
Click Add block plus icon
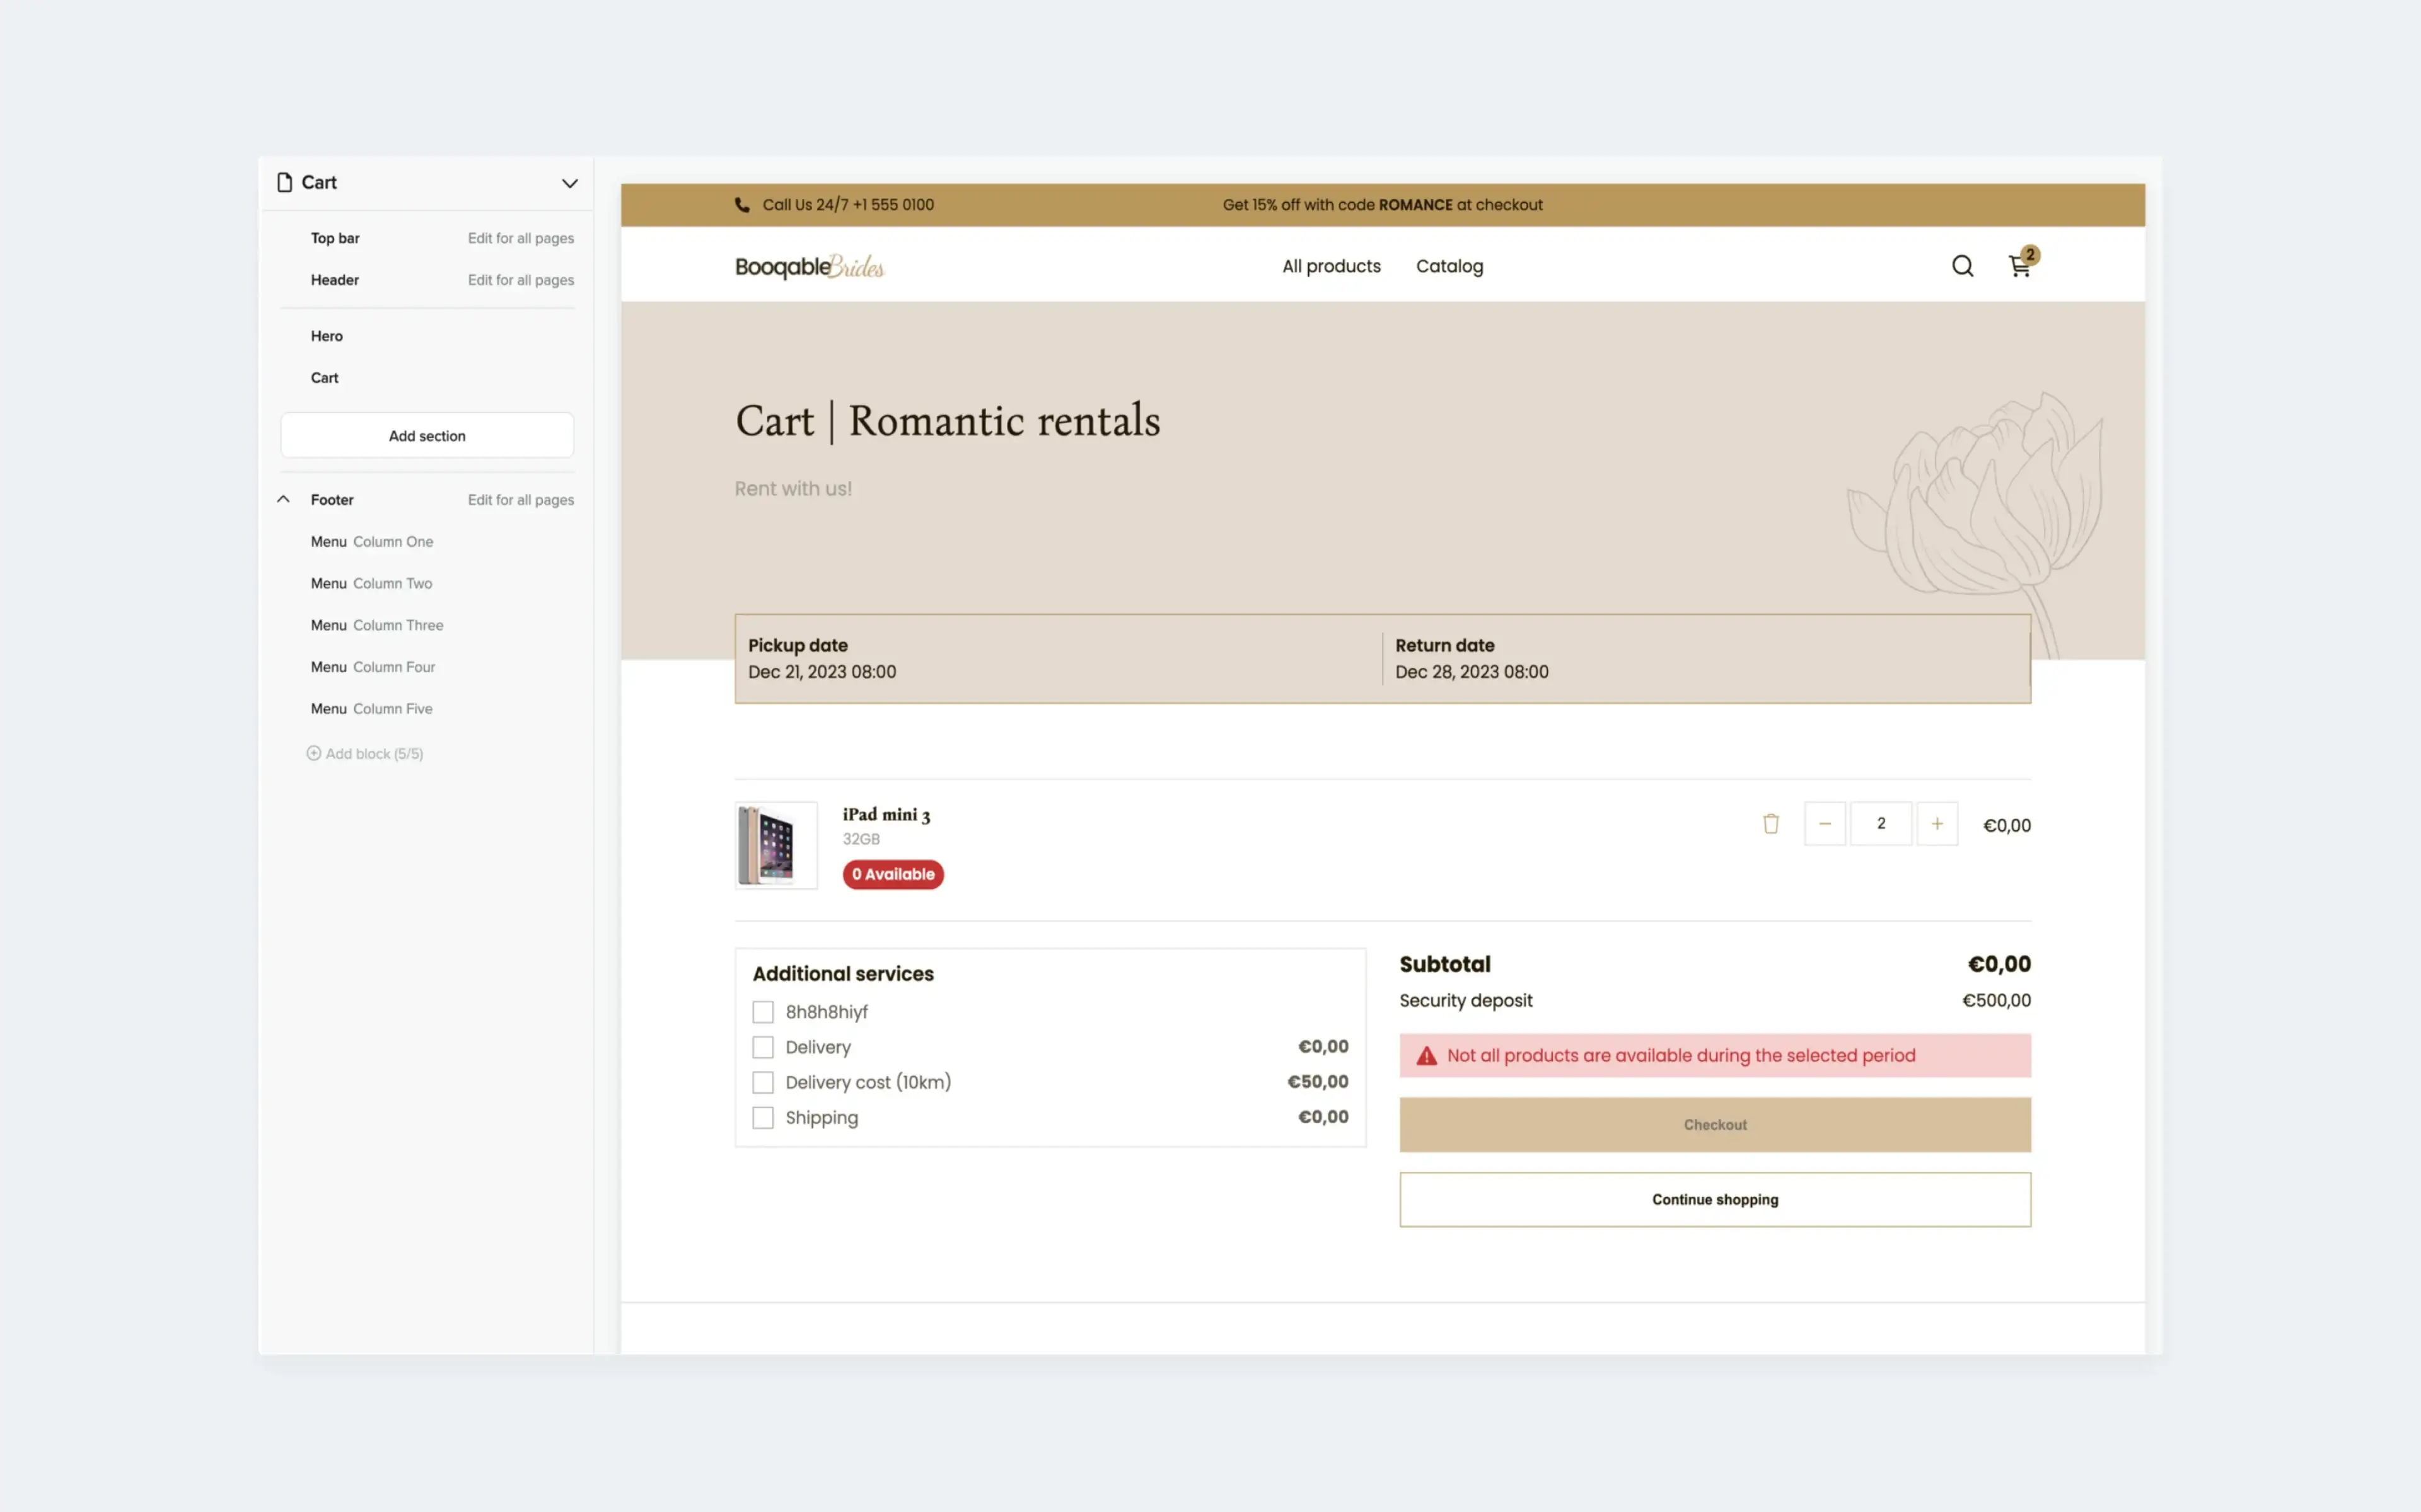point(314,754)
